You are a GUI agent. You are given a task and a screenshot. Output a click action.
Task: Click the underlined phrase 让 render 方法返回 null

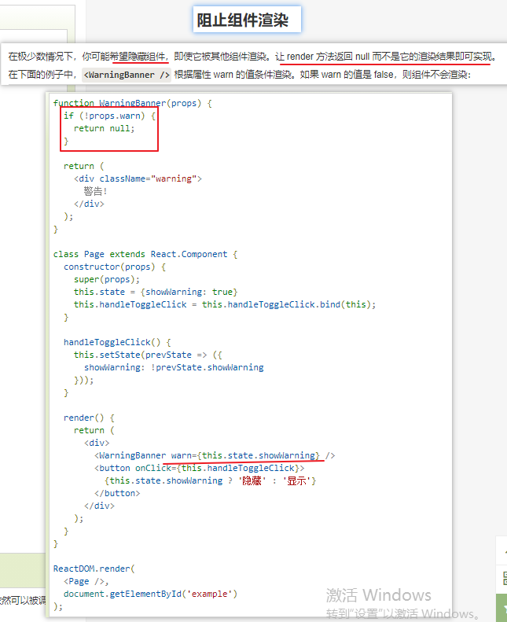(x=322, y=57)
